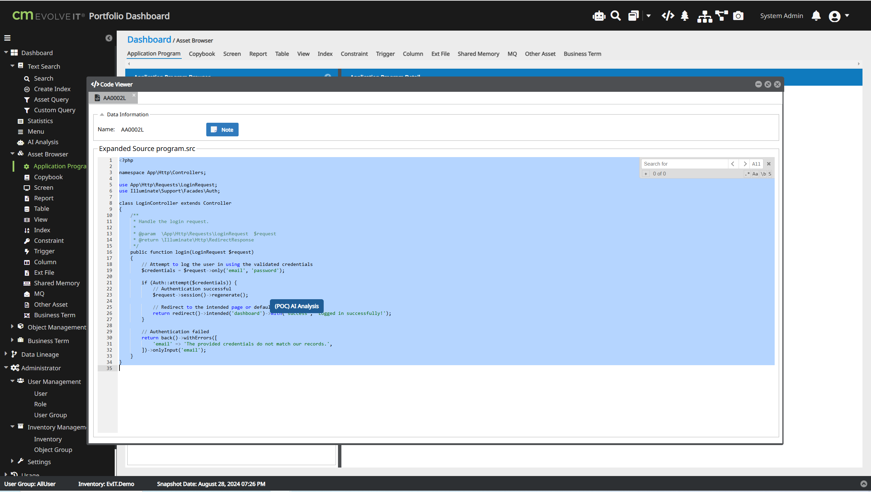The width and height of the screenshot is (871, 492).
Task: Open the code viewer icon in header
Action: 668,16
